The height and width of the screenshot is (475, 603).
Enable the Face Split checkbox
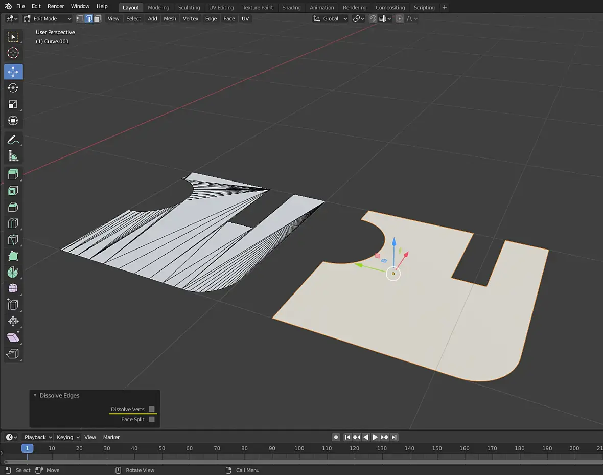(x=152, y=419)
